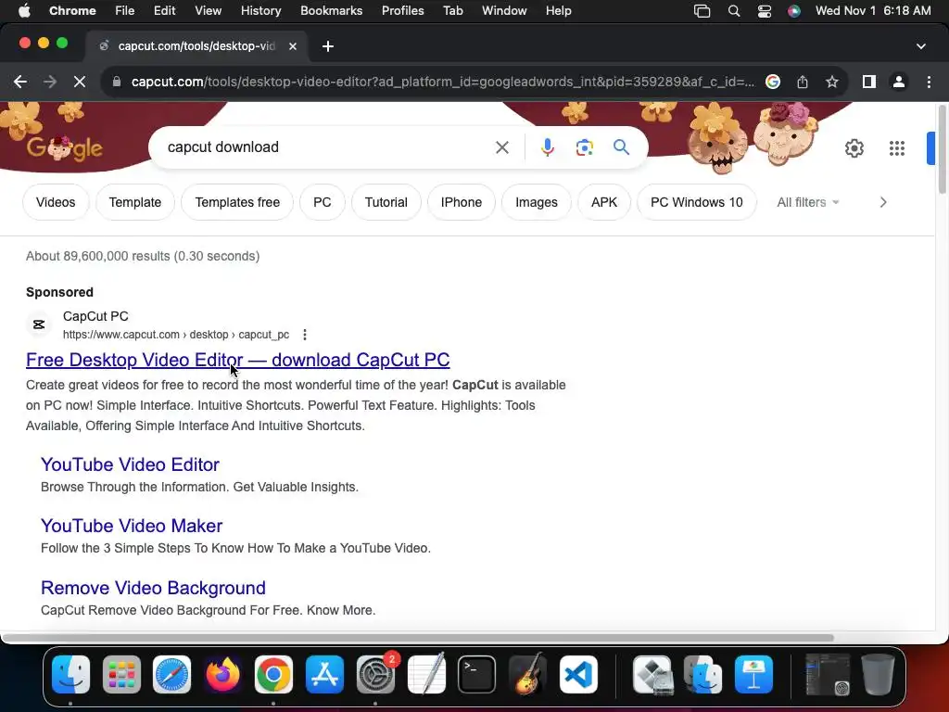Share this page from the address bar
The height and width of the screenshot is (712, 949).
coord(803,82)
